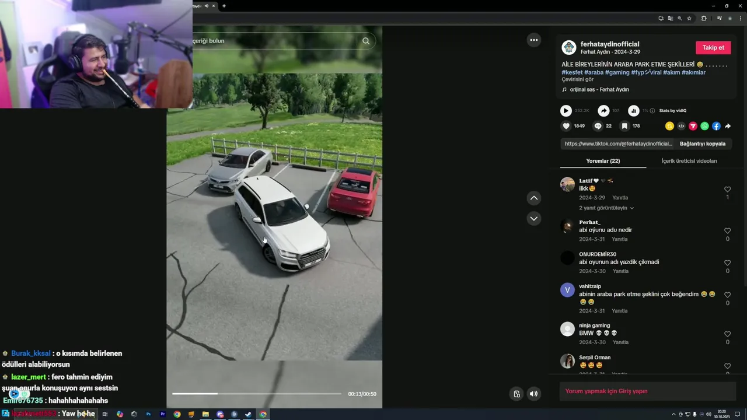Reply (Yanıtla) to ninja gaming's comment

[620, 342]
